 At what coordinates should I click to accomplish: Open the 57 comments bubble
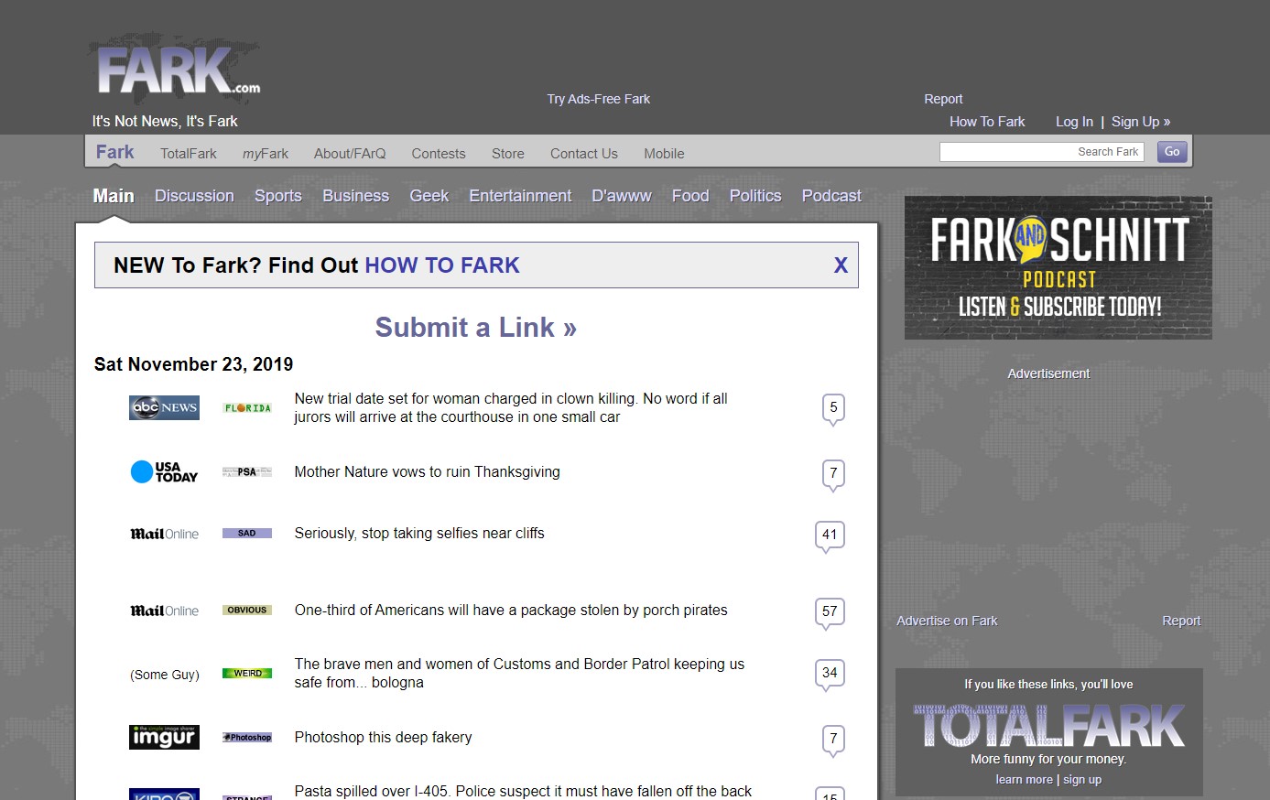click(830, 613)
